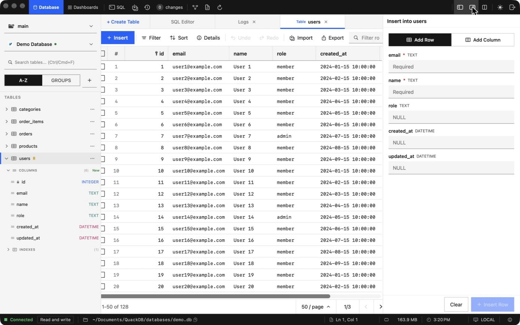Expand the categories table tree
The width and height of the screenshot is (520, 325).
6,109
